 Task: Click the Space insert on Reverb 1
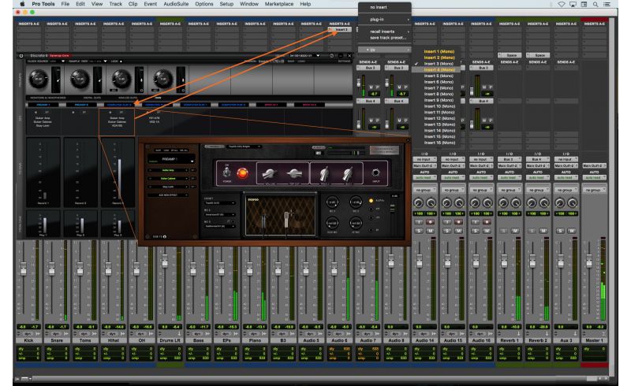point(509,55)
